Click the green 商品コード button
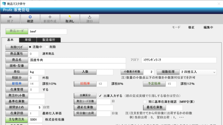 pyautogui.click(x=17, y=31)
